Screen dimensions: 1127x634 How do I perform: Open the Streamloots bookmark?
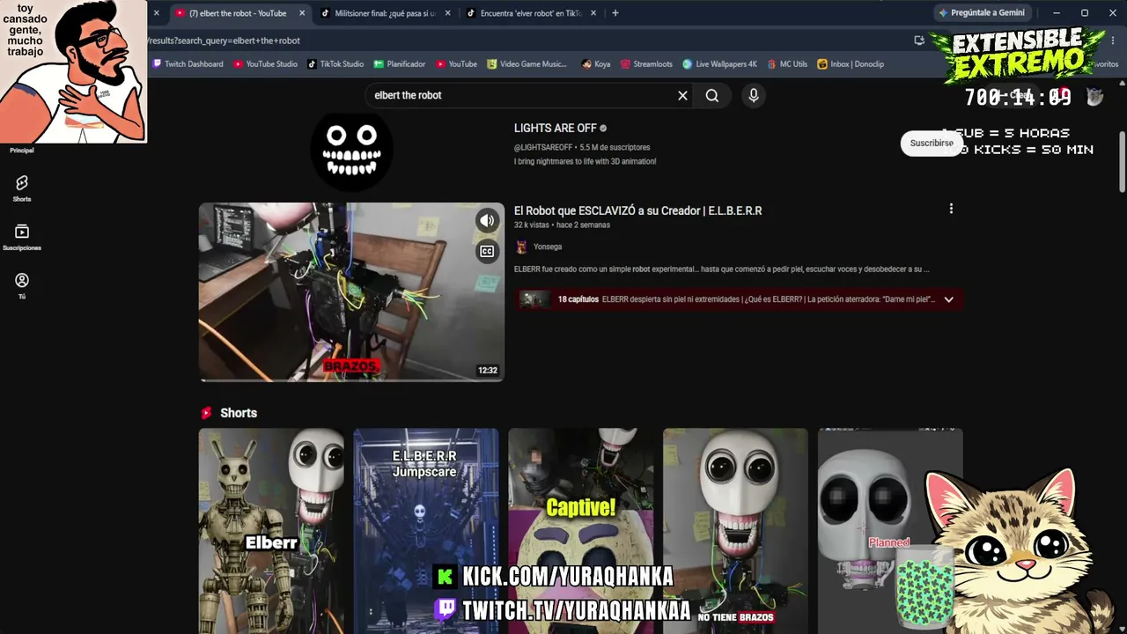[x=646, y=64]
